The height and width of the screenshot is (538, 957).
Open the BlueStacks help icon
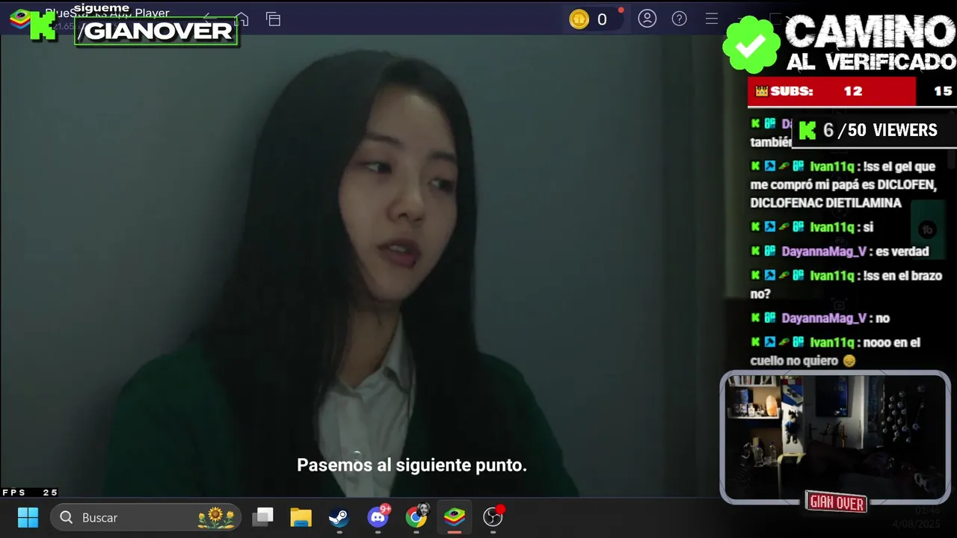coord(680,19)
